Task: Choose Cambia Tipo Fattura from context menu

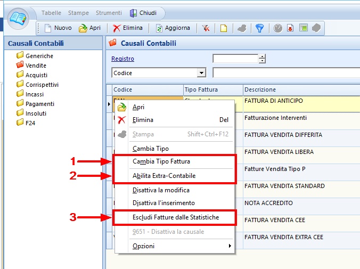Action: click(x=161, y=161)
